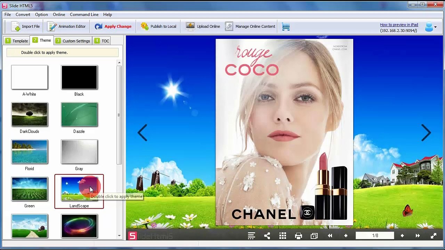The width and height of the screenshot is (445, 250).
Task: Click Publish to Local
Action: [x=158, y=26]
